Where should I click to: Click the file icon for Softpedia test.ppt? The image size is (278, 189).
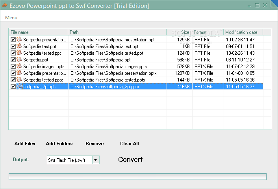[x=19, y=46]
